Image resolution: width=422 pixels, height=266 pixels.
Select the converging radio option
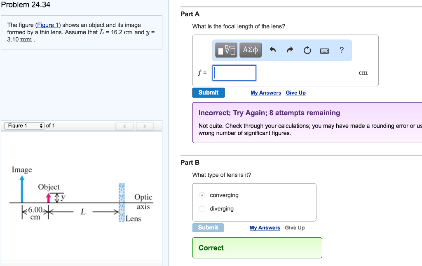[x=202, y=195]
